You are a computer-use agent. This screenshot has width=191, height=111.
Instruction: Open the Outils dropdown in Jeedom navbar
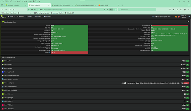coord(29,17)
